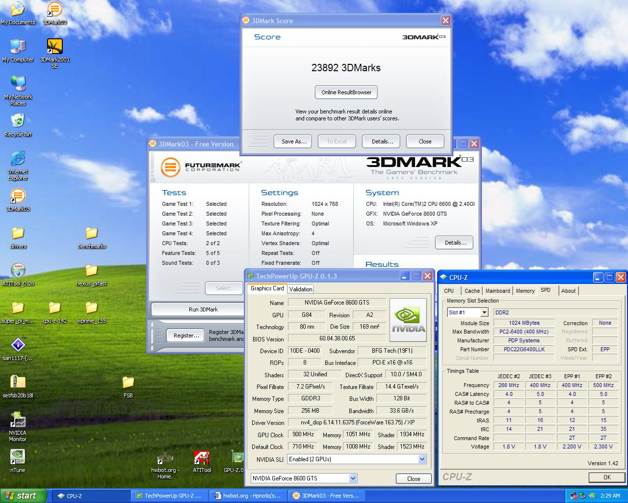Open the Cache tab in CPU-Z

pyautogui.click(x=472, y=291)
